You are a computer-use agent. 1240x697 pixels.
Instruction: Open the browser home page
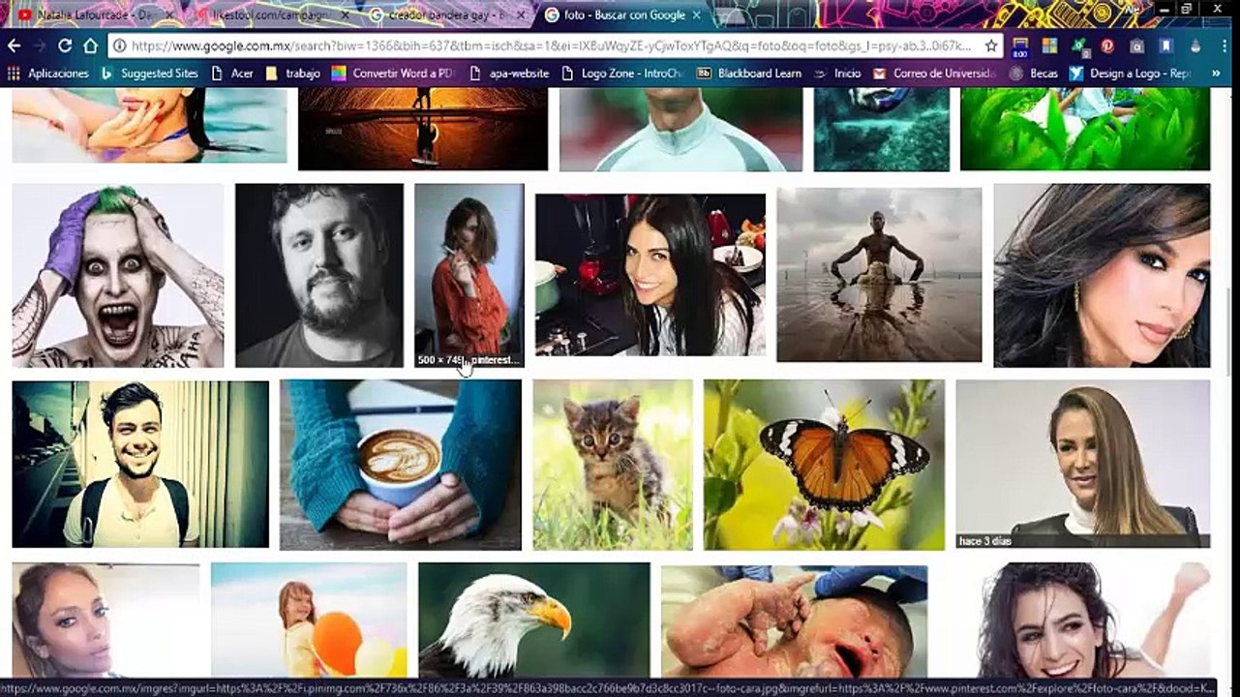tap(90, 45)
